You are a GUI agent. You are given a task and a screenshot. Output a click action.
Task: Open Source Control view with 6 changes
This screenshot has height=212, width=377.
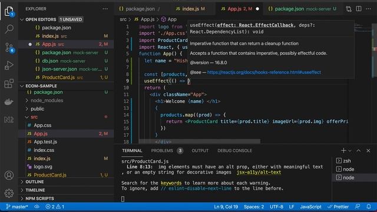click(x=9, y=47)
